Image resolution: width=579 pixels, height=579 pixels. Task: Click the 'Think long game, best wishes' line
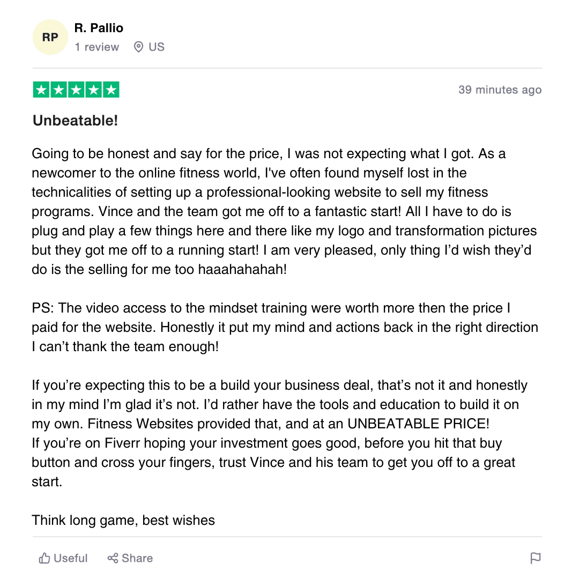pos(123,520)
